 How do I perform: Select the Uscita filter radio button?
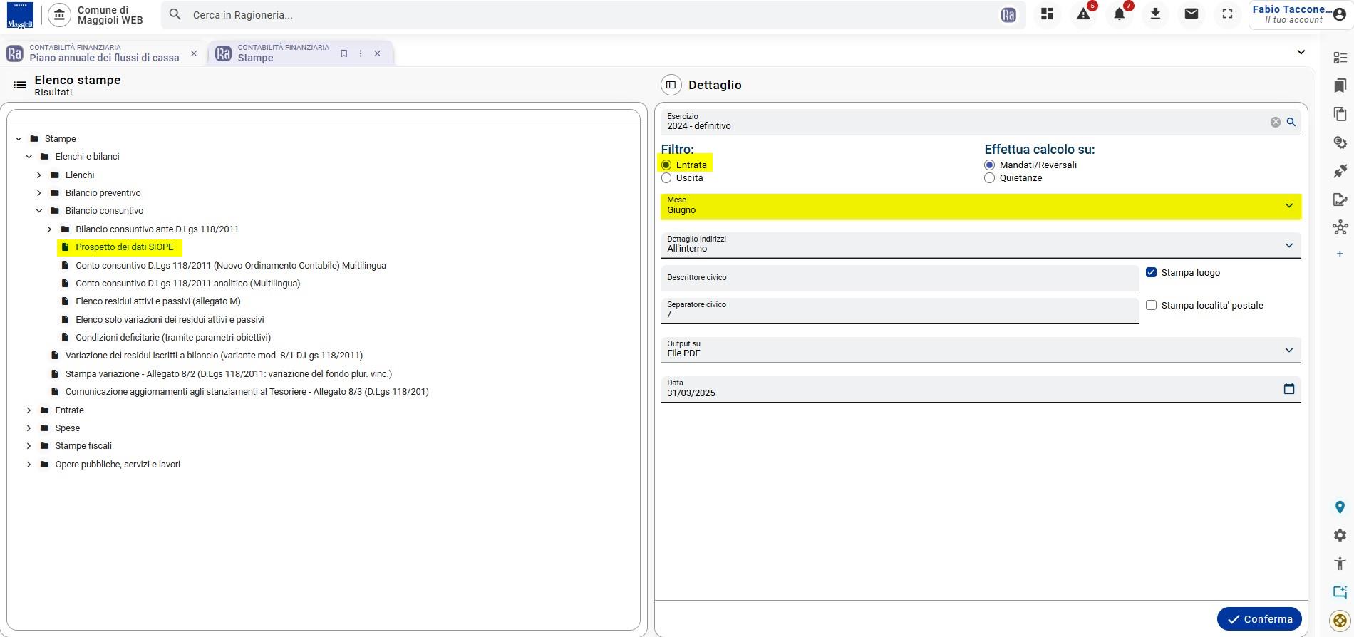666,178
